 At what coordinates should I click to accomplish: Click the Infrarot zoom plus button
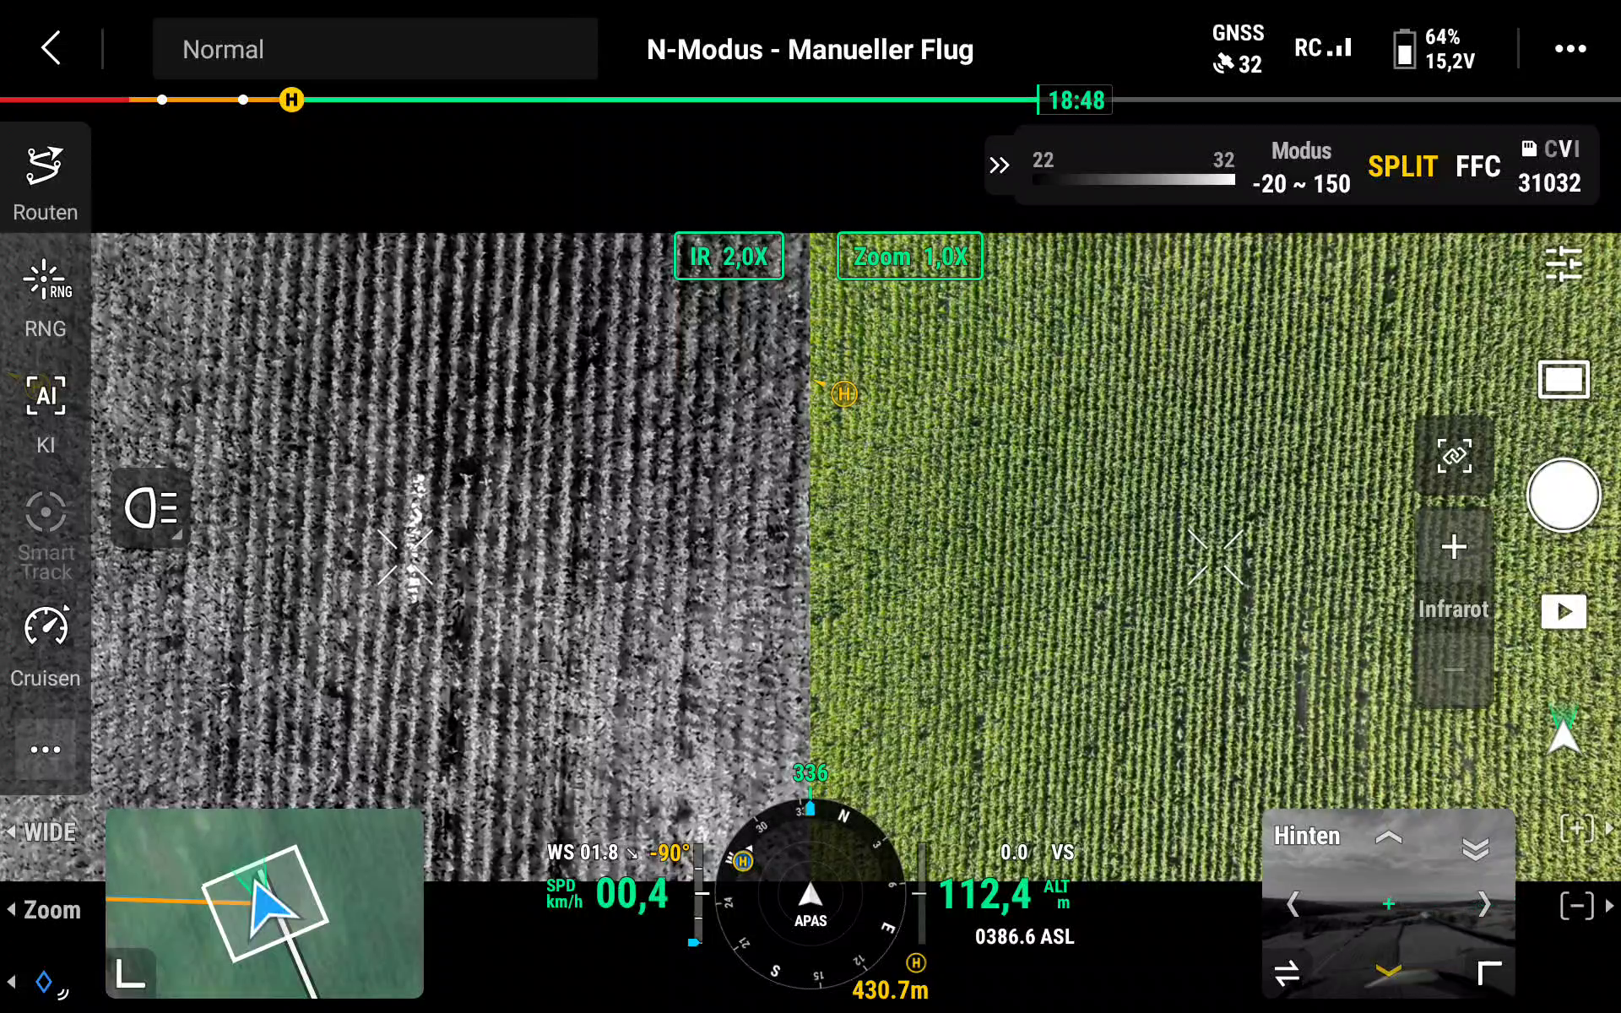1454,547
